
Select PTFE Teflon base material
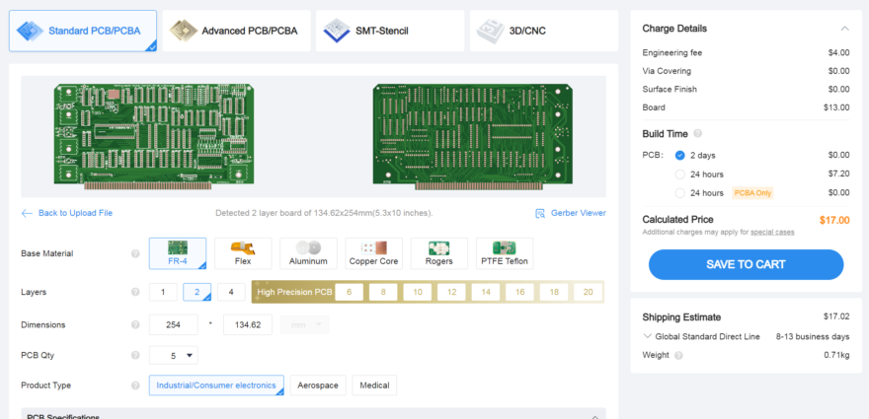click(x=505, y=253)
